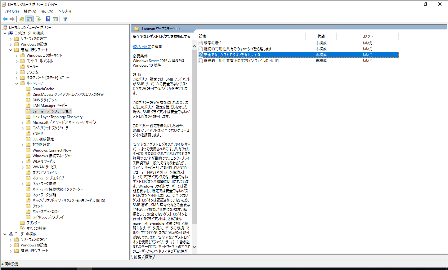Screen dimensions: 448x270
Task: Sort by the コメント column header
Action: pos(368,36)
